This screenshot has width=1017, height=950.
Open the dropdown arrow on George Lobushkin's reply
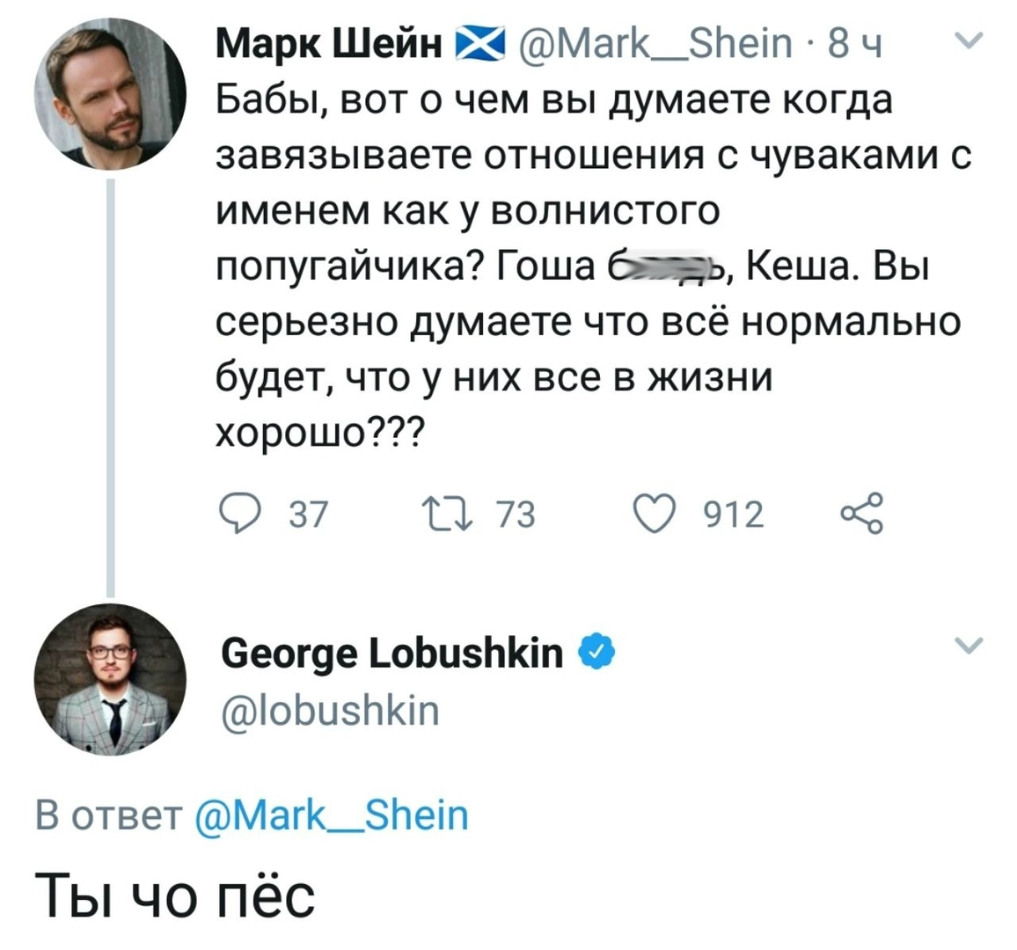point(968,647)
